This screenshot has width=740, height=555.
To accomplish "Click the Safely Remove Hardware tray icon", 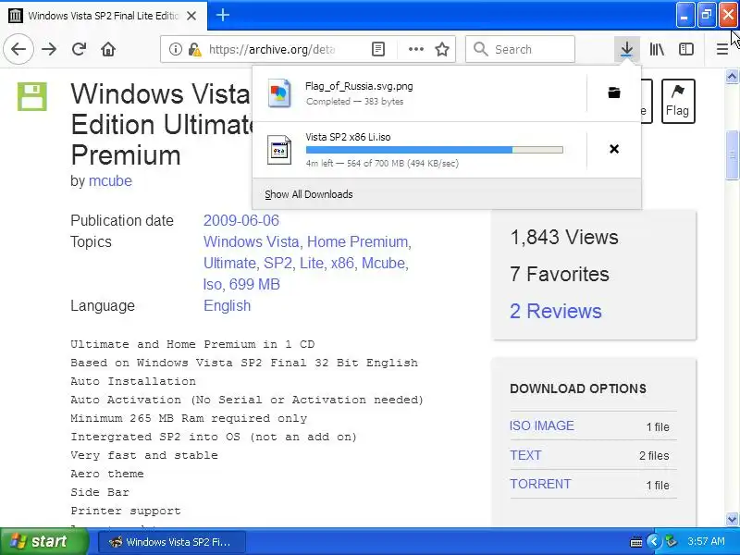I will [671, 541].
